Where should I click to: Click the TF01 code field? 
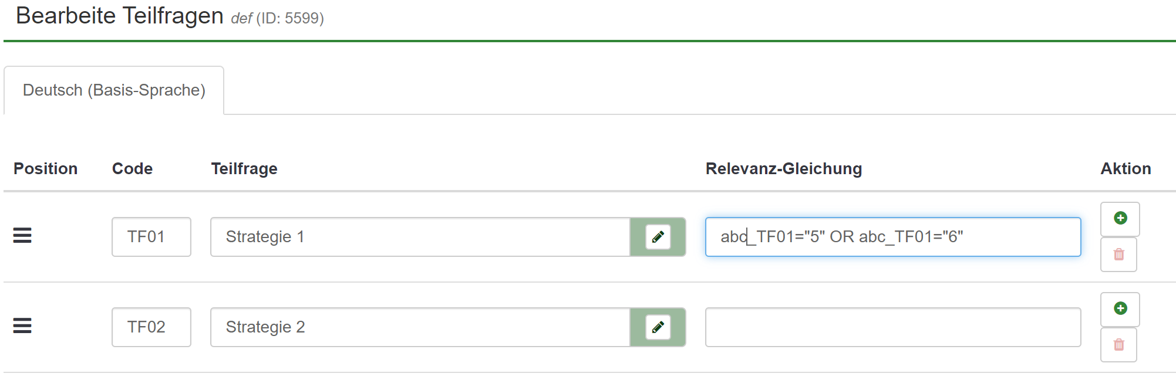pyautogui.click(x=151, y=237)
